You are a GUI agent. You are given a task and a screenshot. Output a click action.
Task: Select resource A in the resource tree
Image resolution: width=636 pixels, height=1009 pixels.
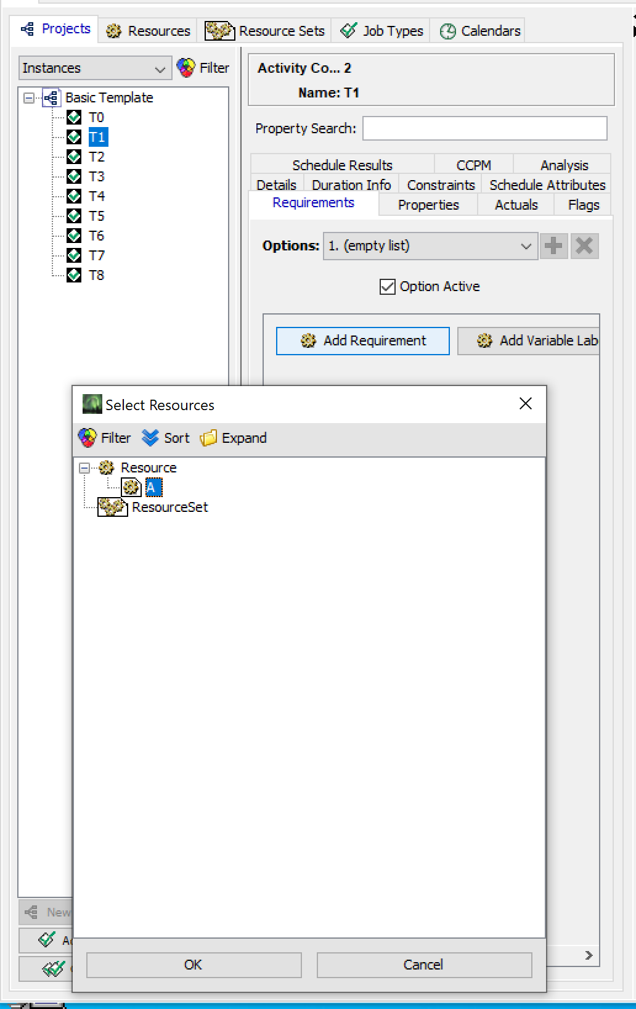pos(153,488)
